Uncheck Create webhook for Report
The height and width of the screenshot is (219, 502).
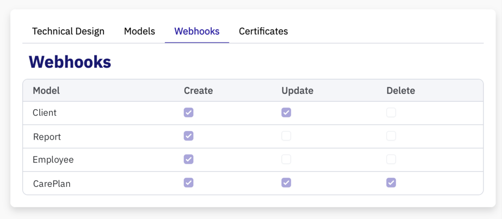188,136
